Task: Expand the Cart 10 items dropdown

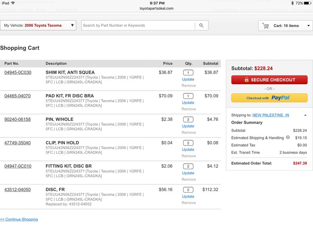Action: click(x=286, y=26)
